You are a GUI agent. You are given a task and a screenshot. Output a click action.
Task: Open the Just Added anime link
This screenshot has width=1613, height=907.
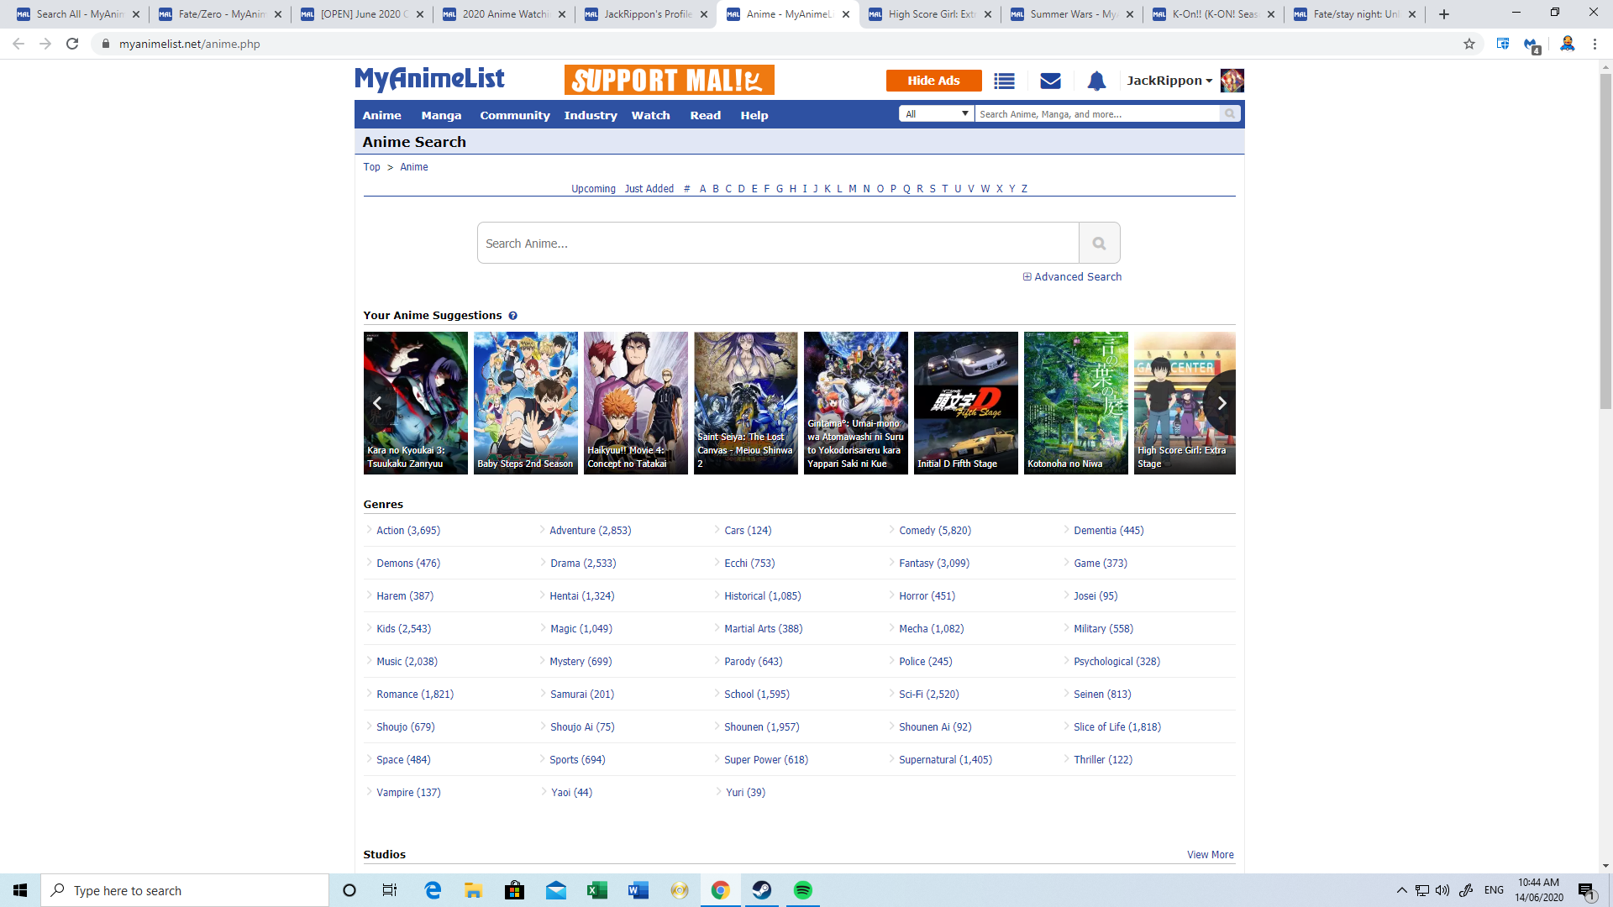649,189
